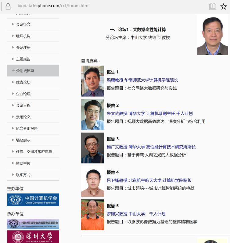Click the China Computer Federation logo banner
Image resolution: width=230 pixels, height=243 pixels.
pos(33,200)
